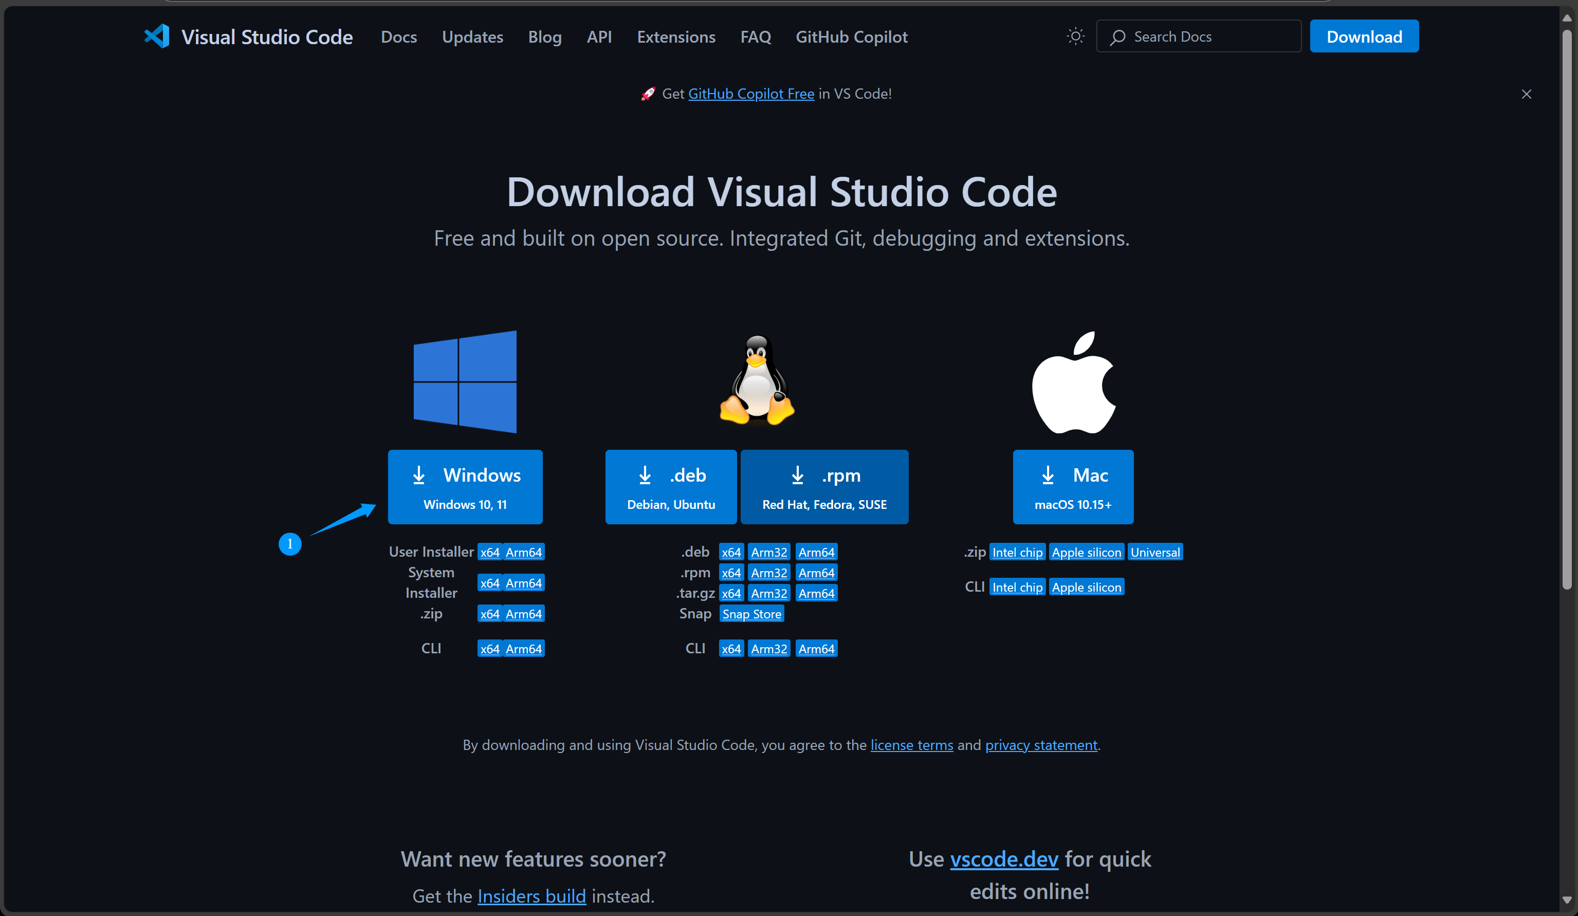Click the search magnifier icon
Viewport: 1578px width, 916px height.
pos(1118,37)
